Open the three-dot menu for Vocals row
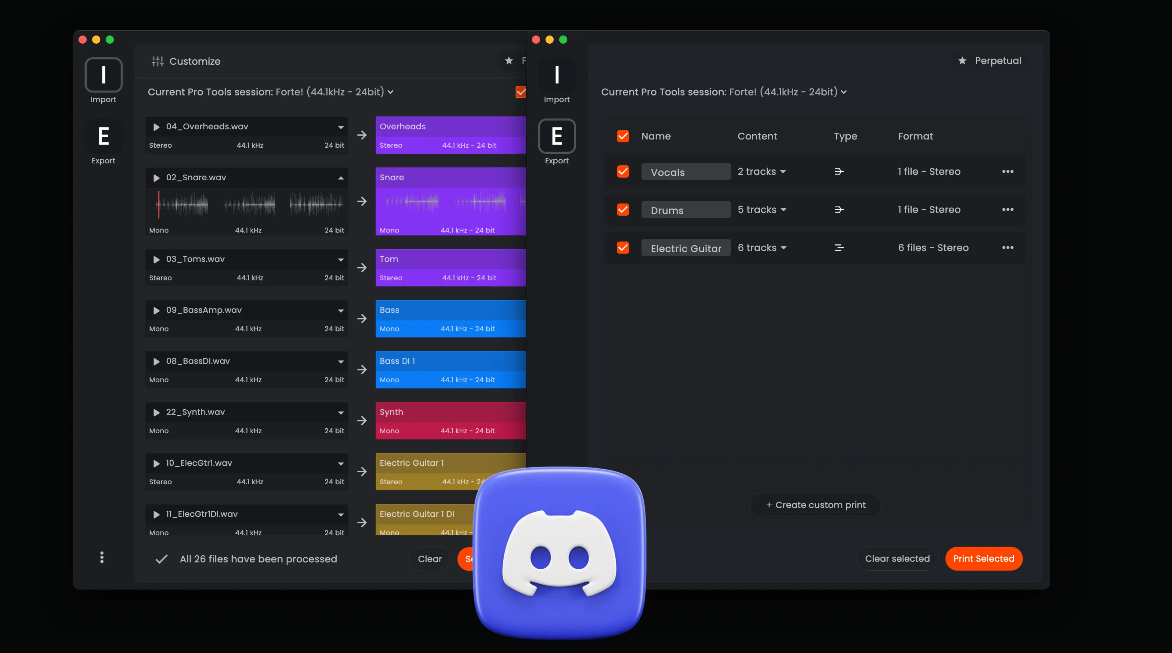 click(1007, 171)
